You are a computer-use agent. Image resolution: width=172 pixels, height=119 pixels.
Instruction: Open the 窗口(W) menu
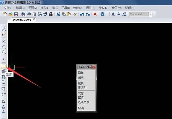tap(117, 8)
